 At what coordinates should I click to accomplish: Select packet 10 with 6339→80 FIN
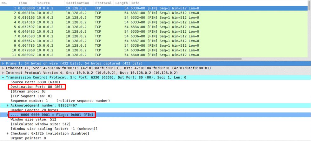[154, 50]
